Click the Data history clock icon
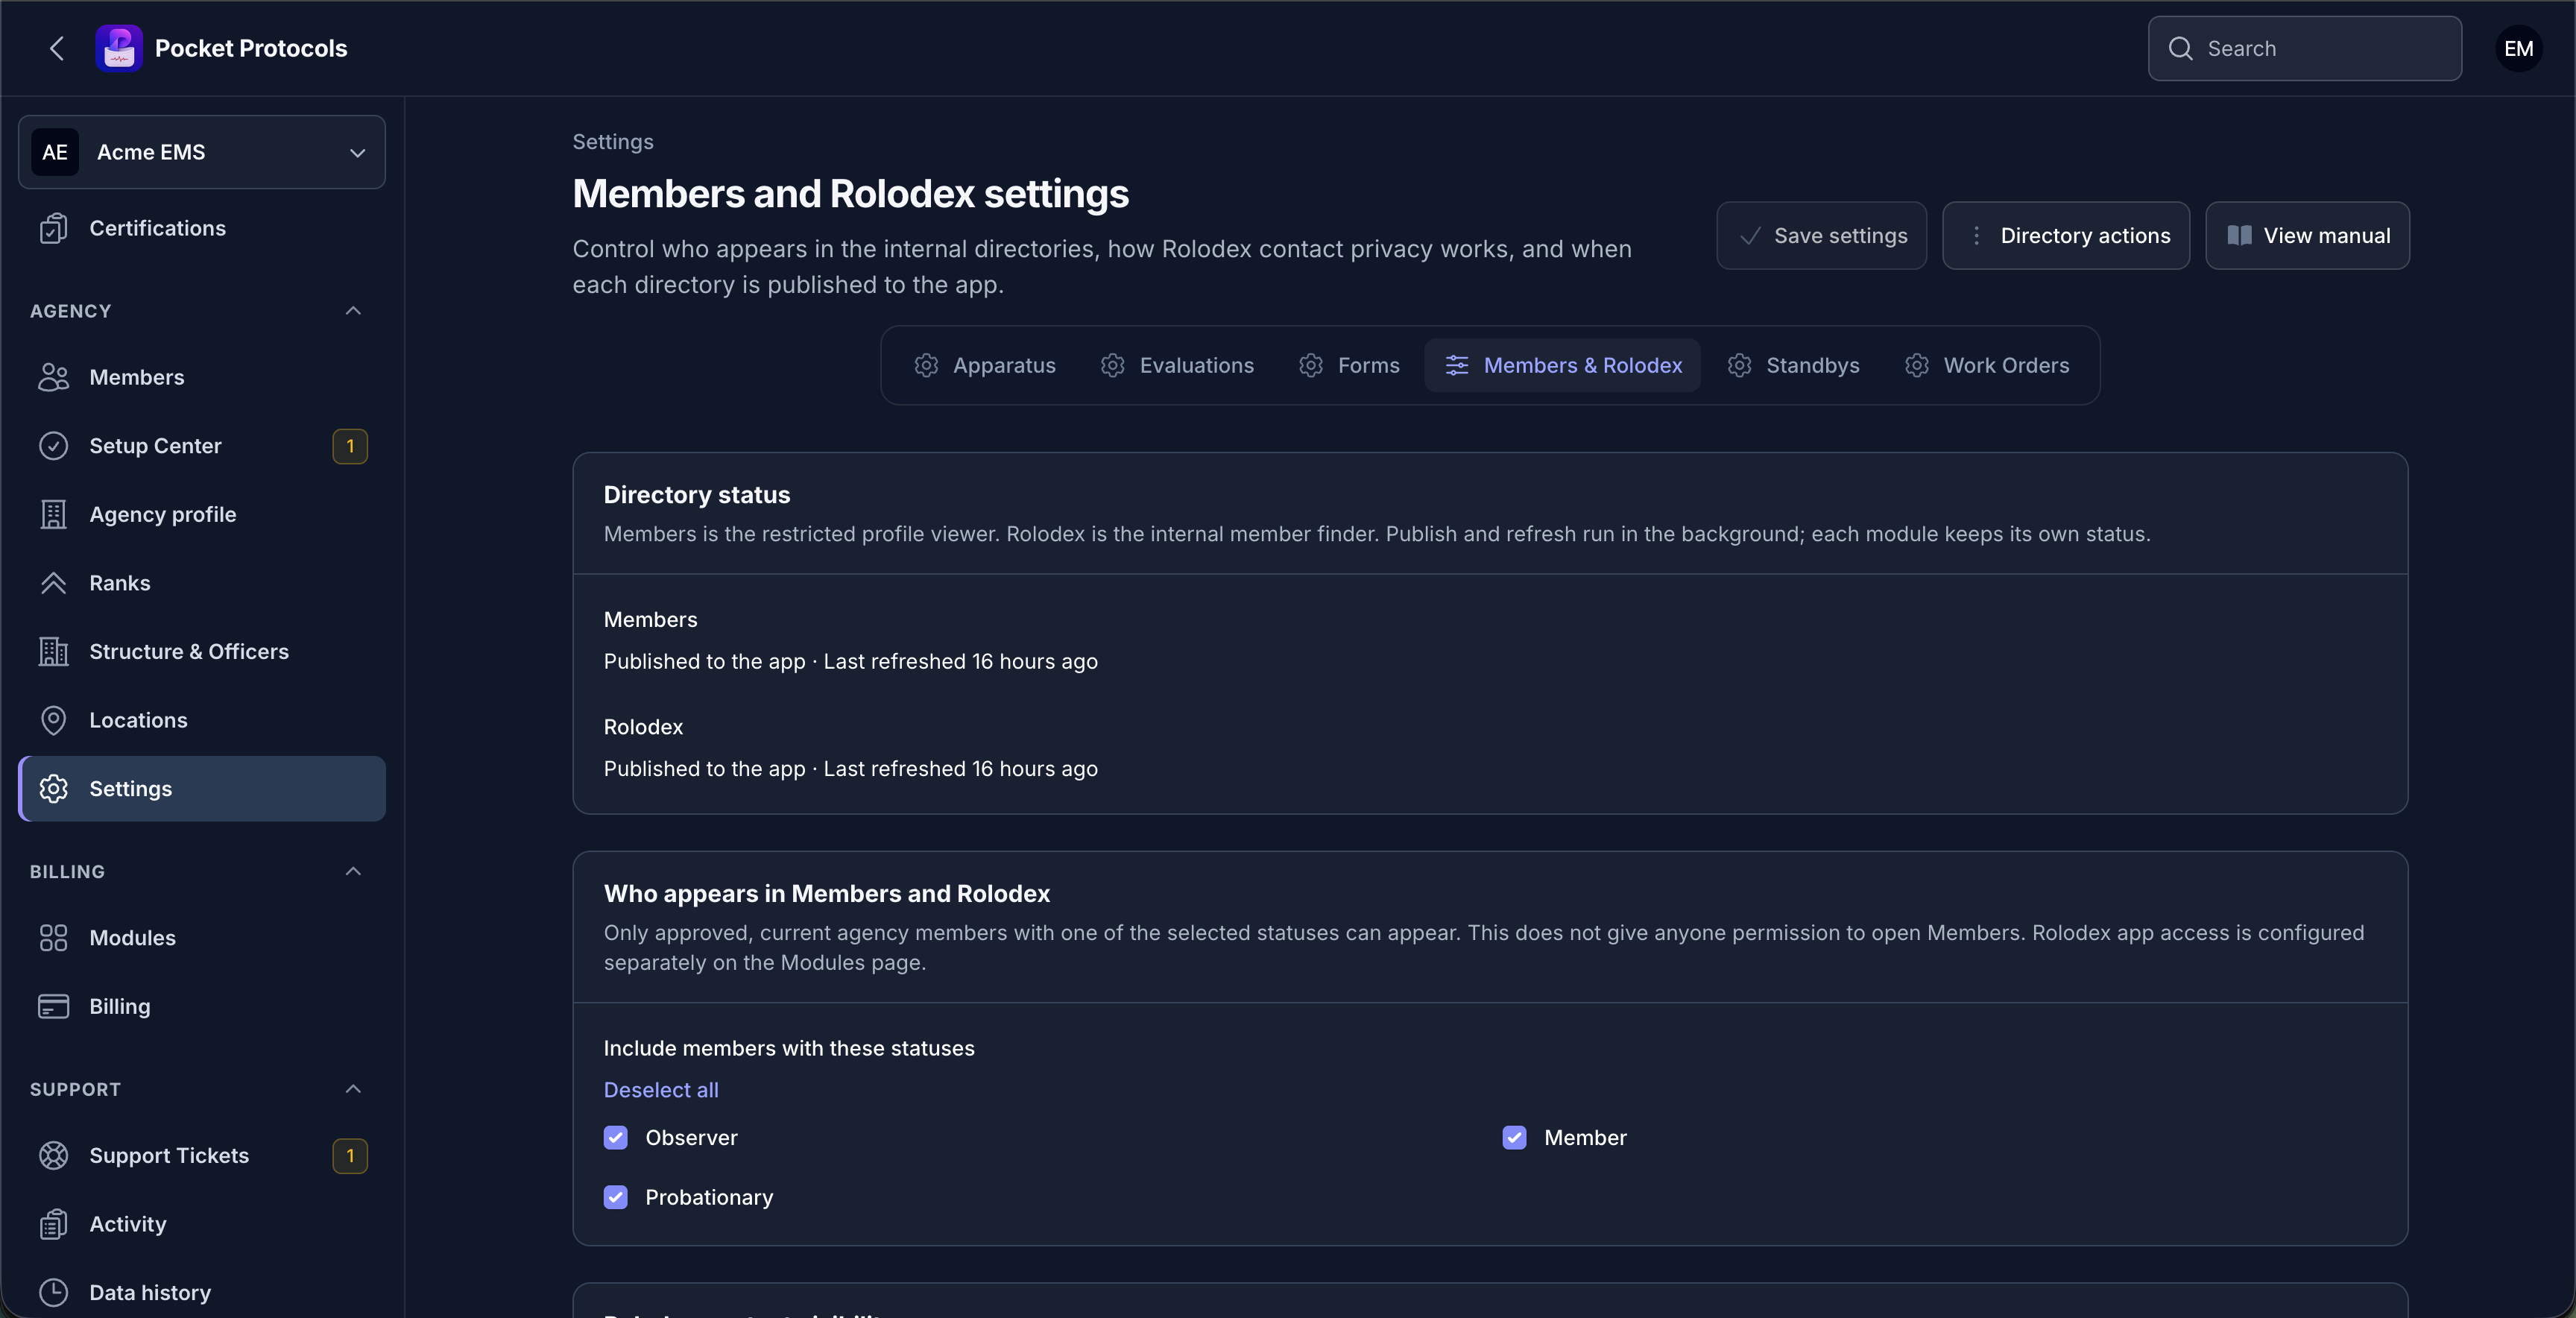Screen dimensions: 2576x1318 coord(53,1292)
